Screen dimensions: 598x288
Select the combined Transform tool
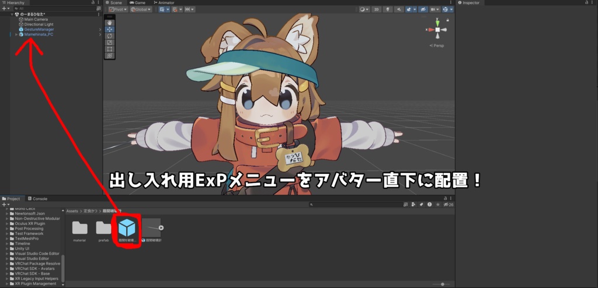point(110,55)
